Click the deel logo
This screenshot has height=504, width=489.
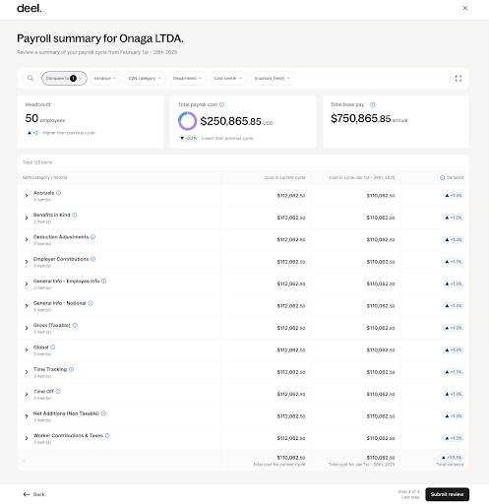(x=30, y=8)
